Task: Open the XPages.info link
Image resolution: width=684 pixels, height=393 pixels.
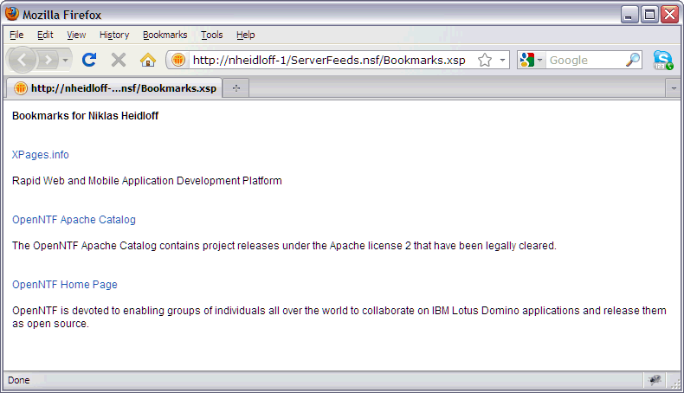Action: (40, 155)
